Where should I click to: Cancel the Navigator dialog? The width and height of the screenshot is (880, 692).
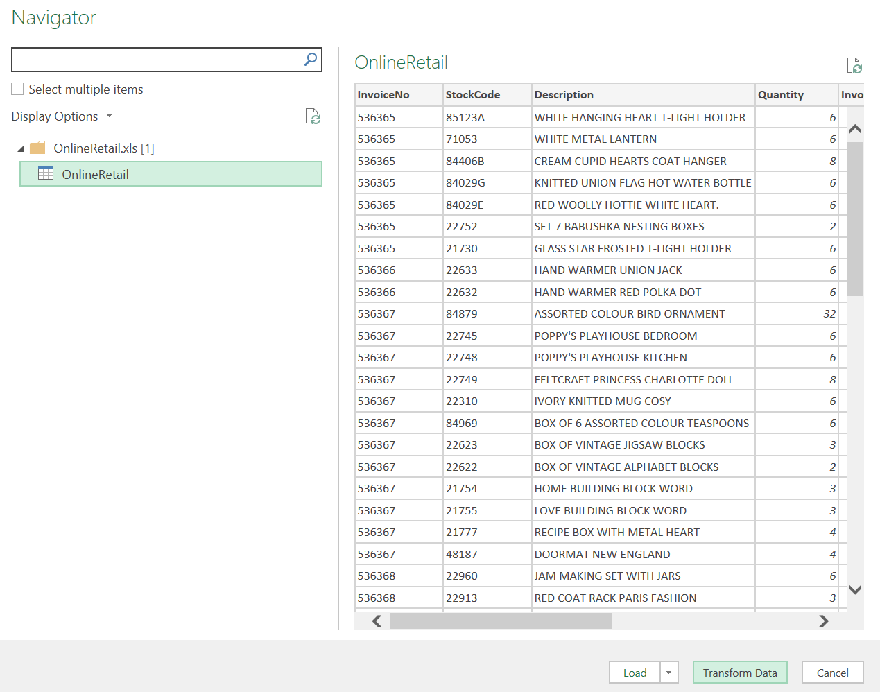tap(832, 673)
